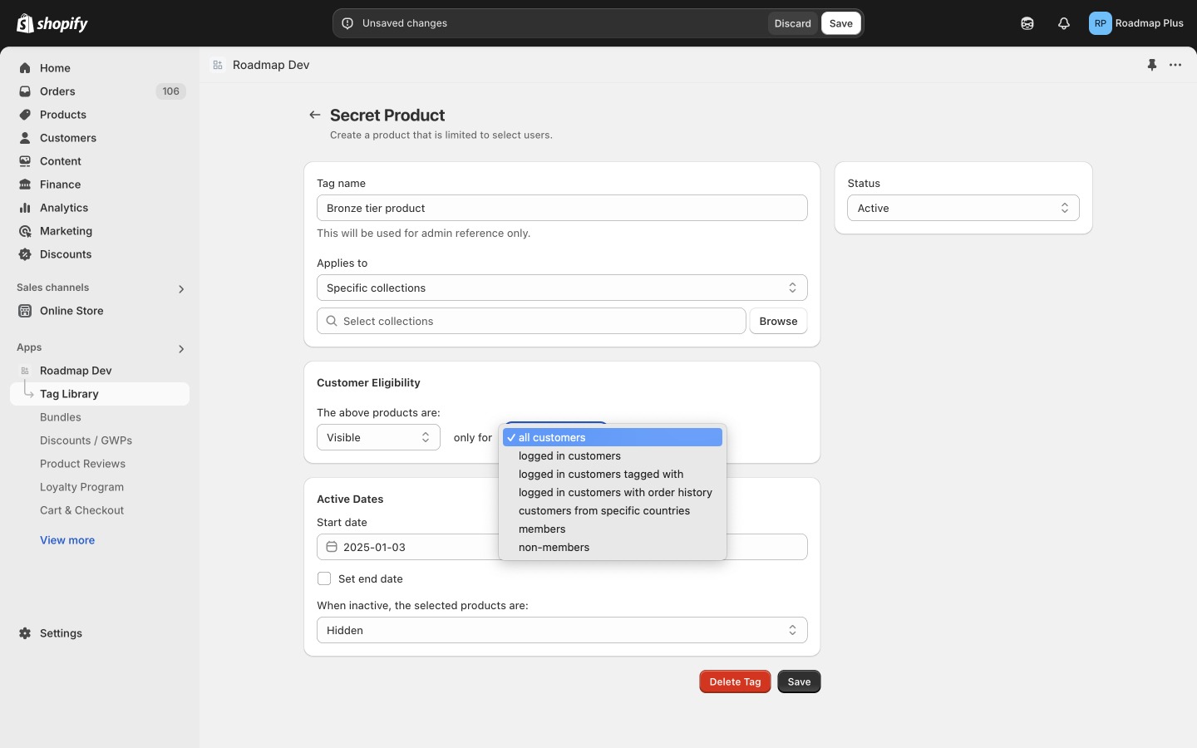Click the Delete Tag button

735,682
